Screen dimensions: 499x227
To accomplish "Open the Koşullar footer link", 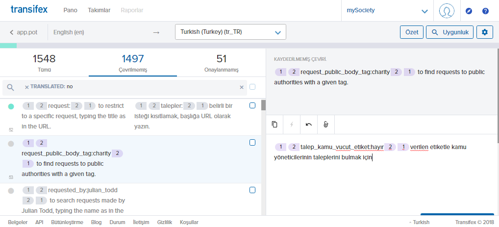I will pyautogui.click(x=189, y=222).
